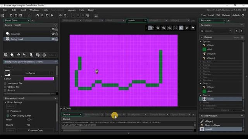248x139 pixels.
Task: Click No Sprite selector button
Action: pyautogui.click(x=30, y=73)
